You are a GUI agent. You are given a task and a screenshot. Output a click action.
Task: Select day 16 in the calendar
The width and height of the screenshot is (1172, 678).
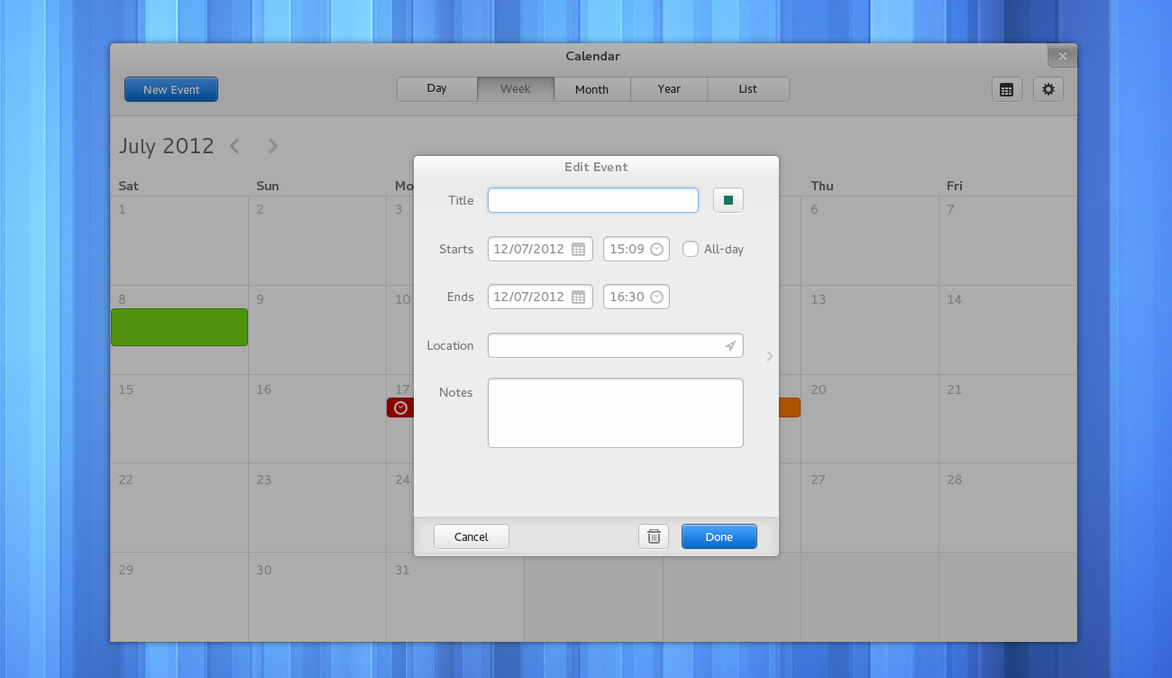point(317,419)
